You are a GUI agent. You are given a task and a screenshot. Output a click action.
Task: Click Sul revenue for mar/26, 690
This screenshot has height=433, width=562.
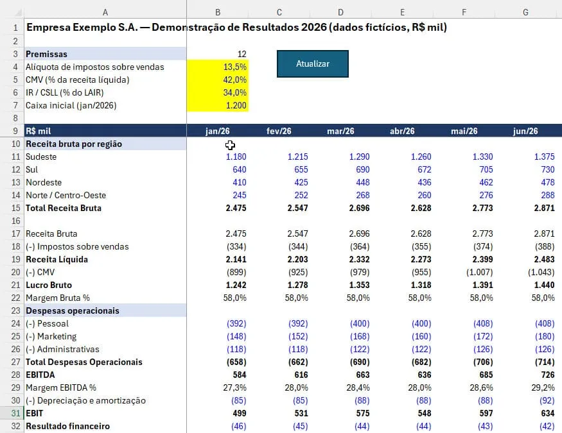click(x=340, y=169)
